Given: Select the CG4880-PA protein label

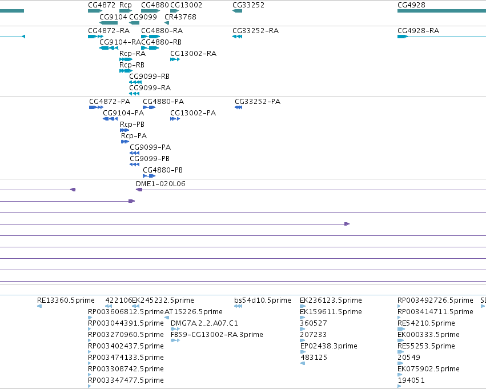Looking at the screenshot, I should (163, 102).
